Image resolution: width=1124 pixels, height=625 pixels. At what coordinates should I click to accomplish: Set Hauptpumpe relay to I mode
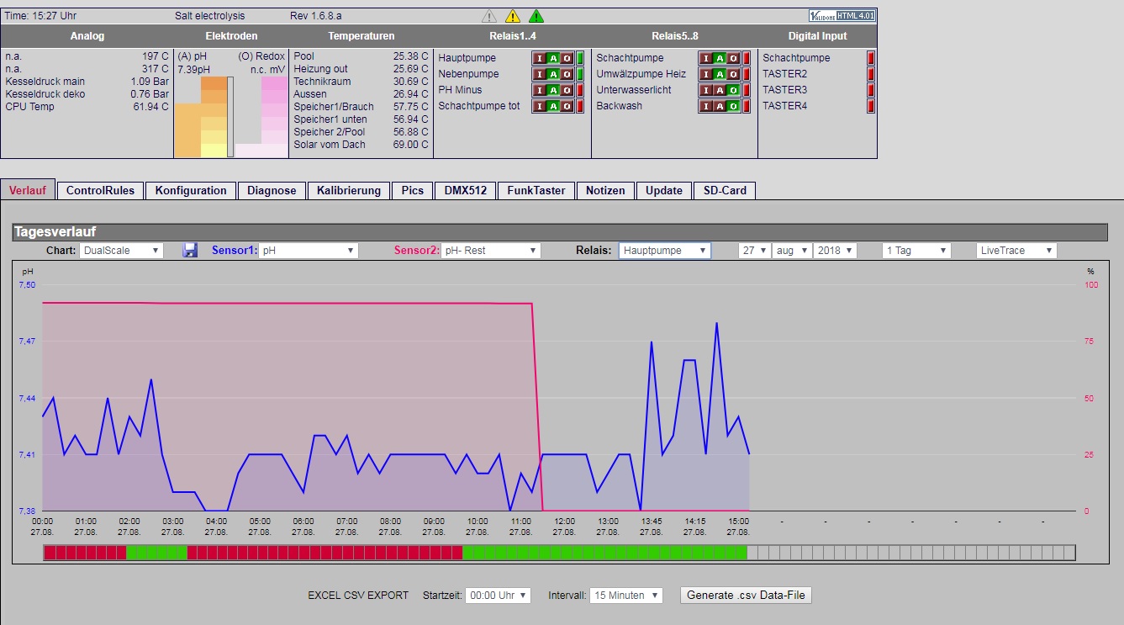pos(540,58)
